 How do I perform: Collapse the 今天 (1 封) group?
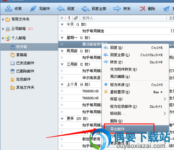pos(62,25)
